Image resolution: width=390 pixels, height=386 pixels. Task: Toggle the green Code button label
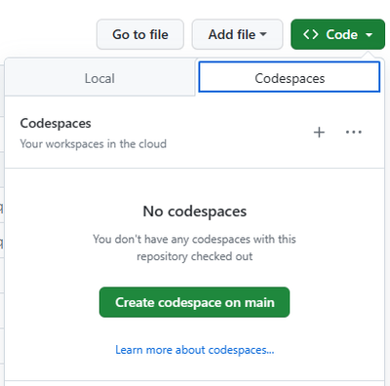click(342, 34)
